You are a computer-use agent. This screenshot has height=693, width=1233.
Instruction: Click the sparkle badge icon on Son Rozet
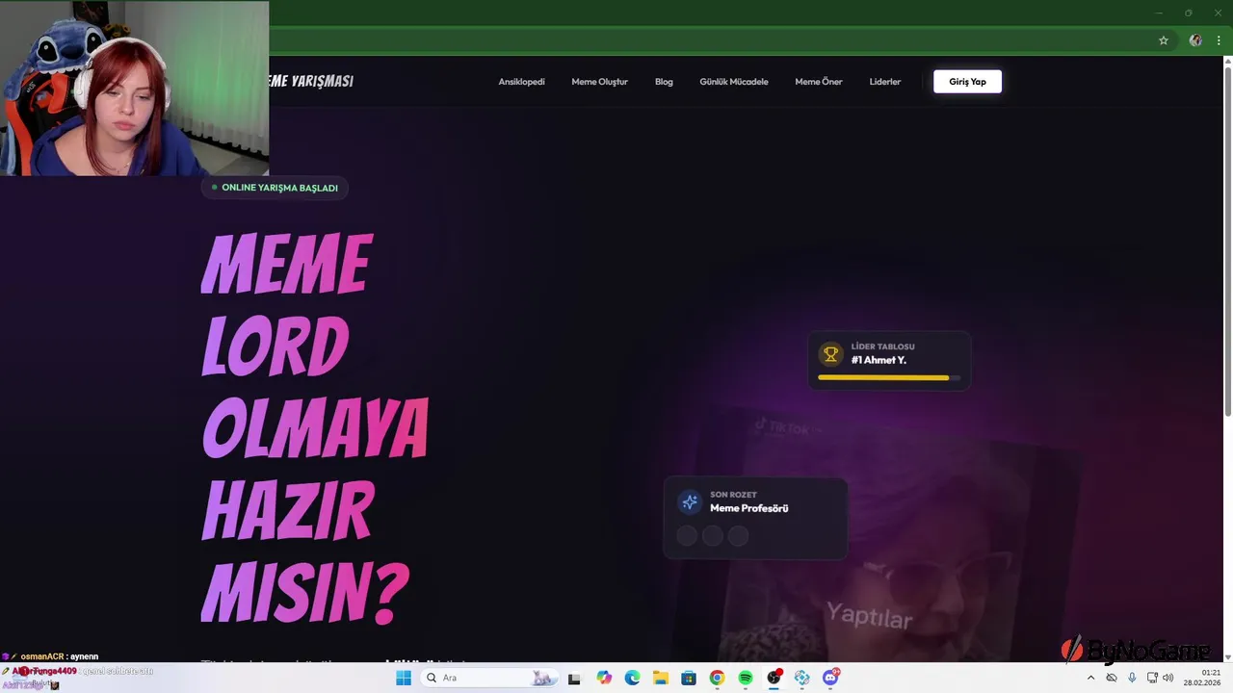click(x=689, y=501)
